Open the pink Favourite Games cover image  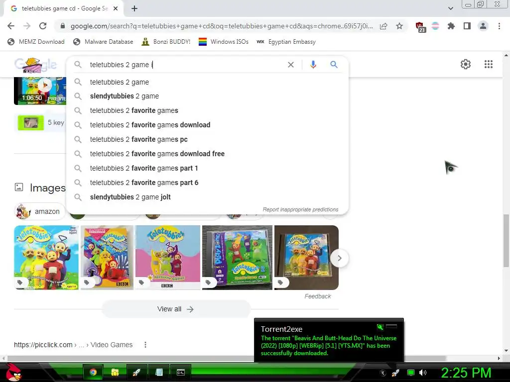[168, 257]
